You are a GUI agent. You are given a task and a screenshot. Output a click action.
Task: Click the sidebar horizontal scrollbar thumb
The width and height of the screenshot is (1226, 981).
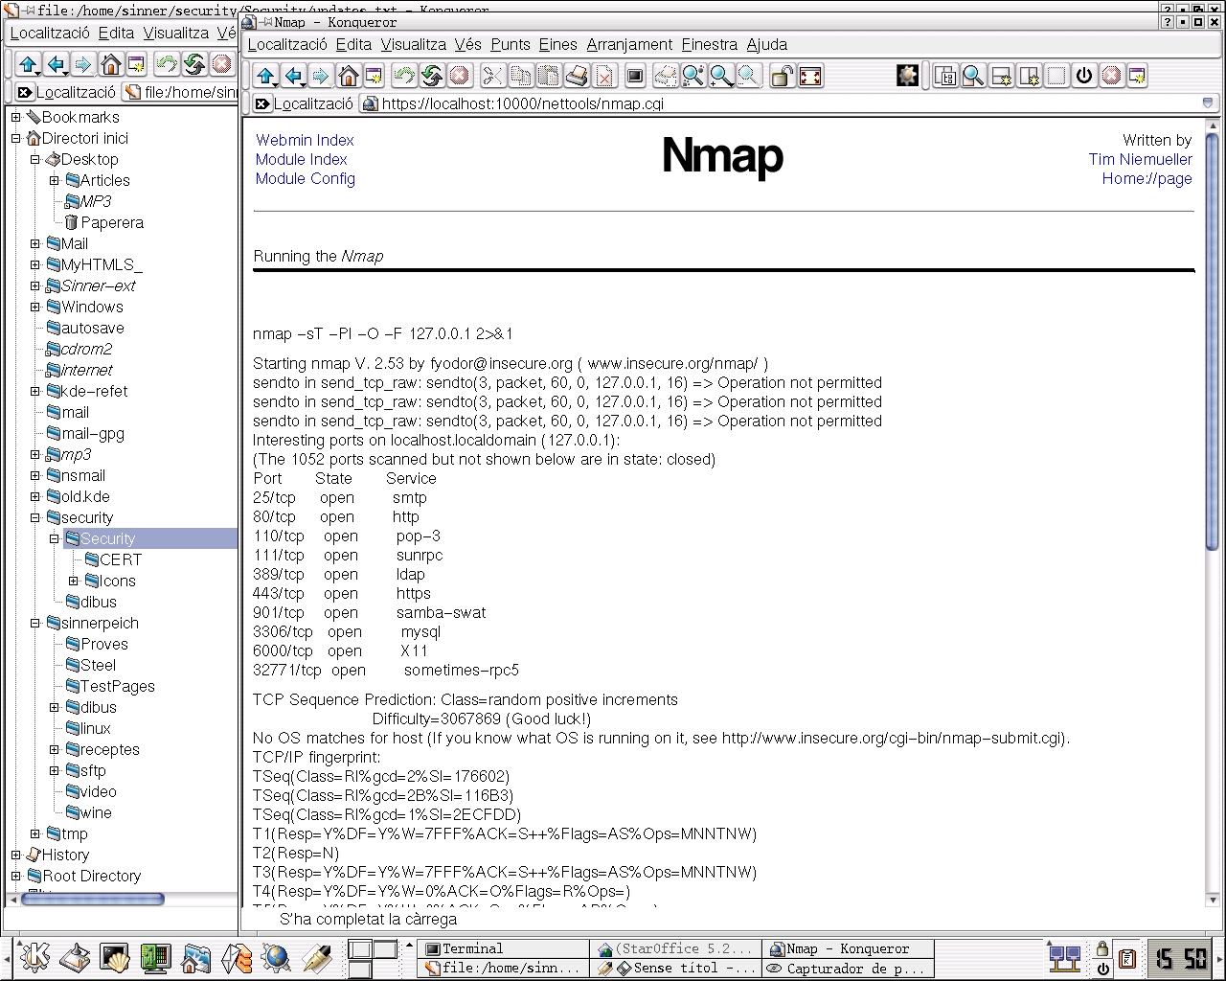(93, 899)
